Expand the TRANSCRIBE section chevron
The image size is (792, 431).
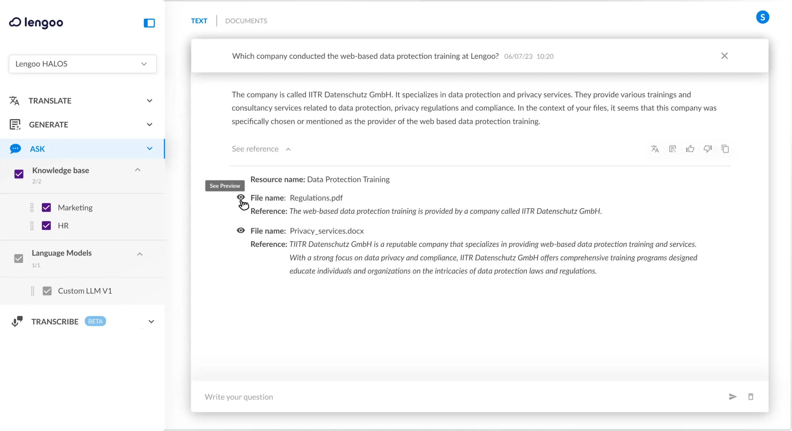point(151,321)
